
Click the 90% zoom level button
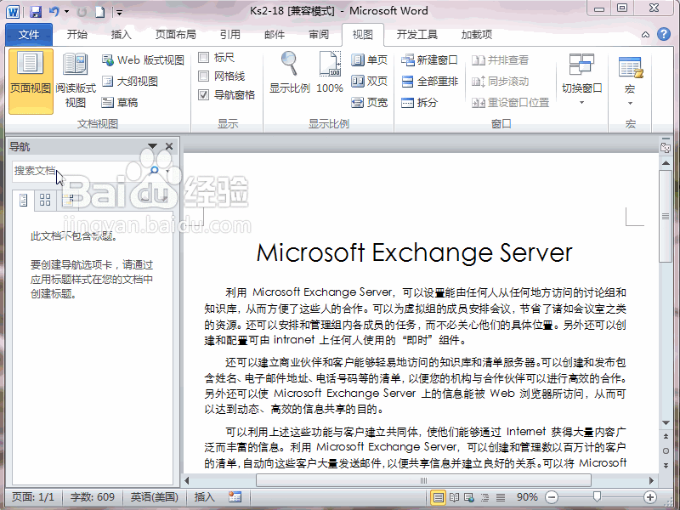pos(527,497)
